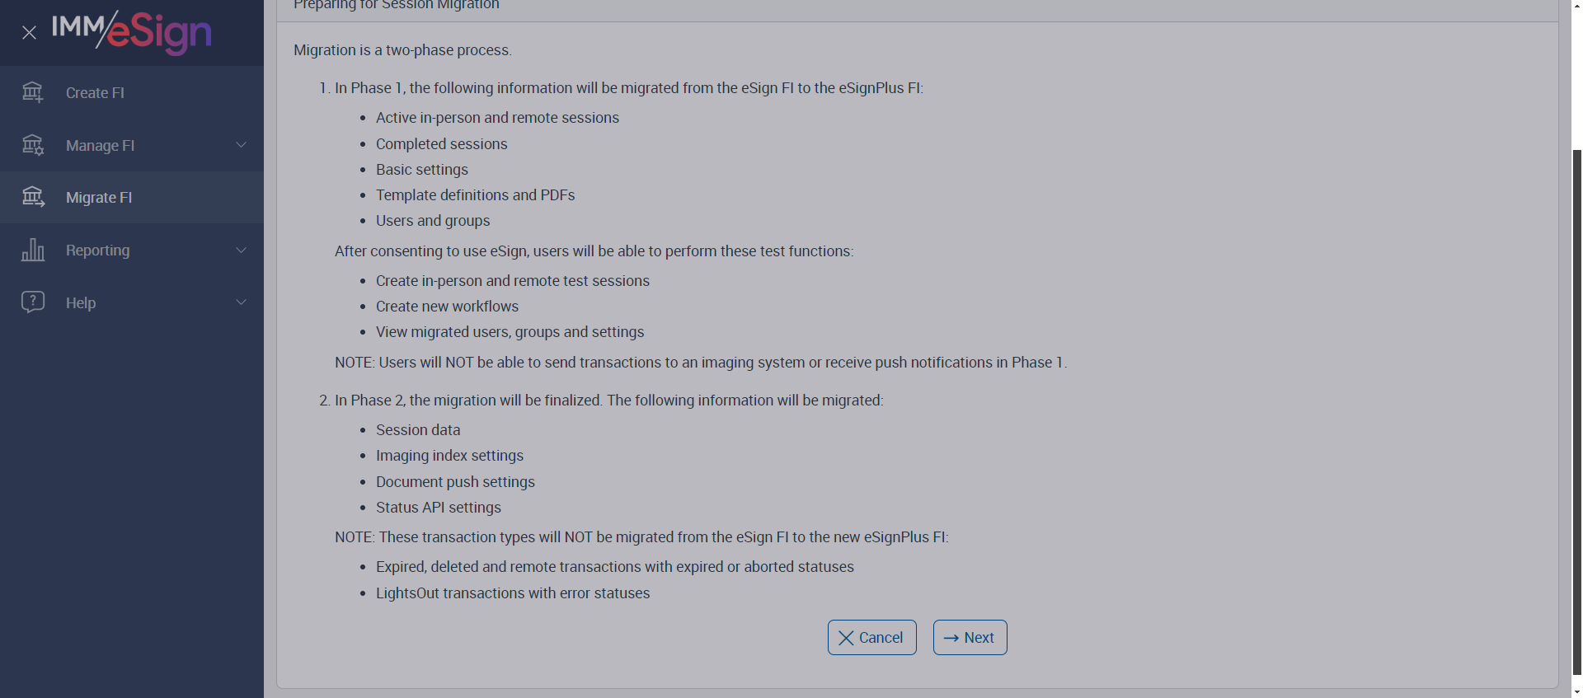Open the Create FI menu item

95,93
